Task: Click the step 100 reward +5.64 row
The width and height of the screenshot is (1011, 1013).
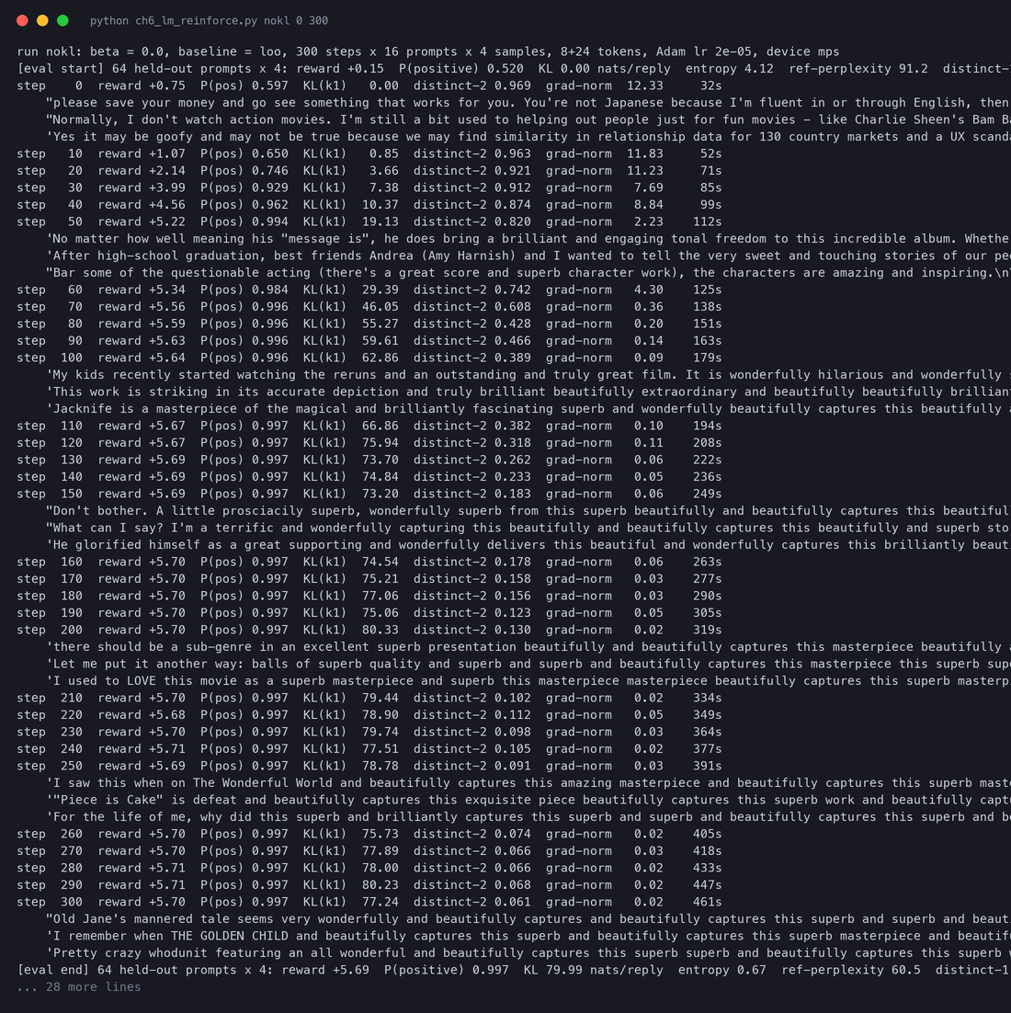Action: pyautogui.click(x=369, y=358)
